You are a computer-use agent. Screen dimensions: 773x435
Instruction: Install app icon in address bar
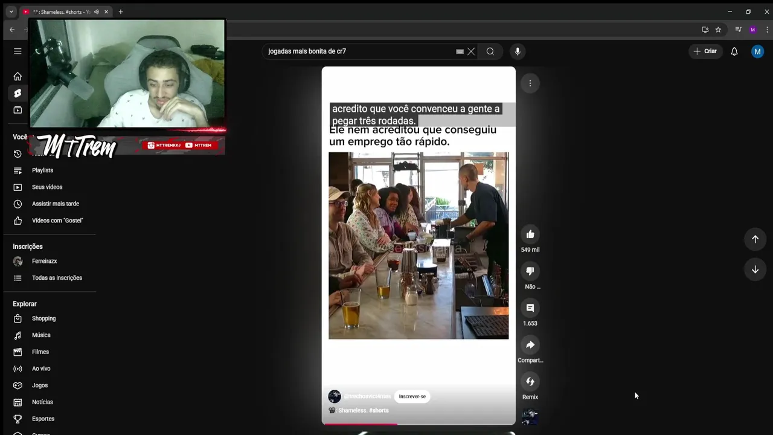coord(705,30)
